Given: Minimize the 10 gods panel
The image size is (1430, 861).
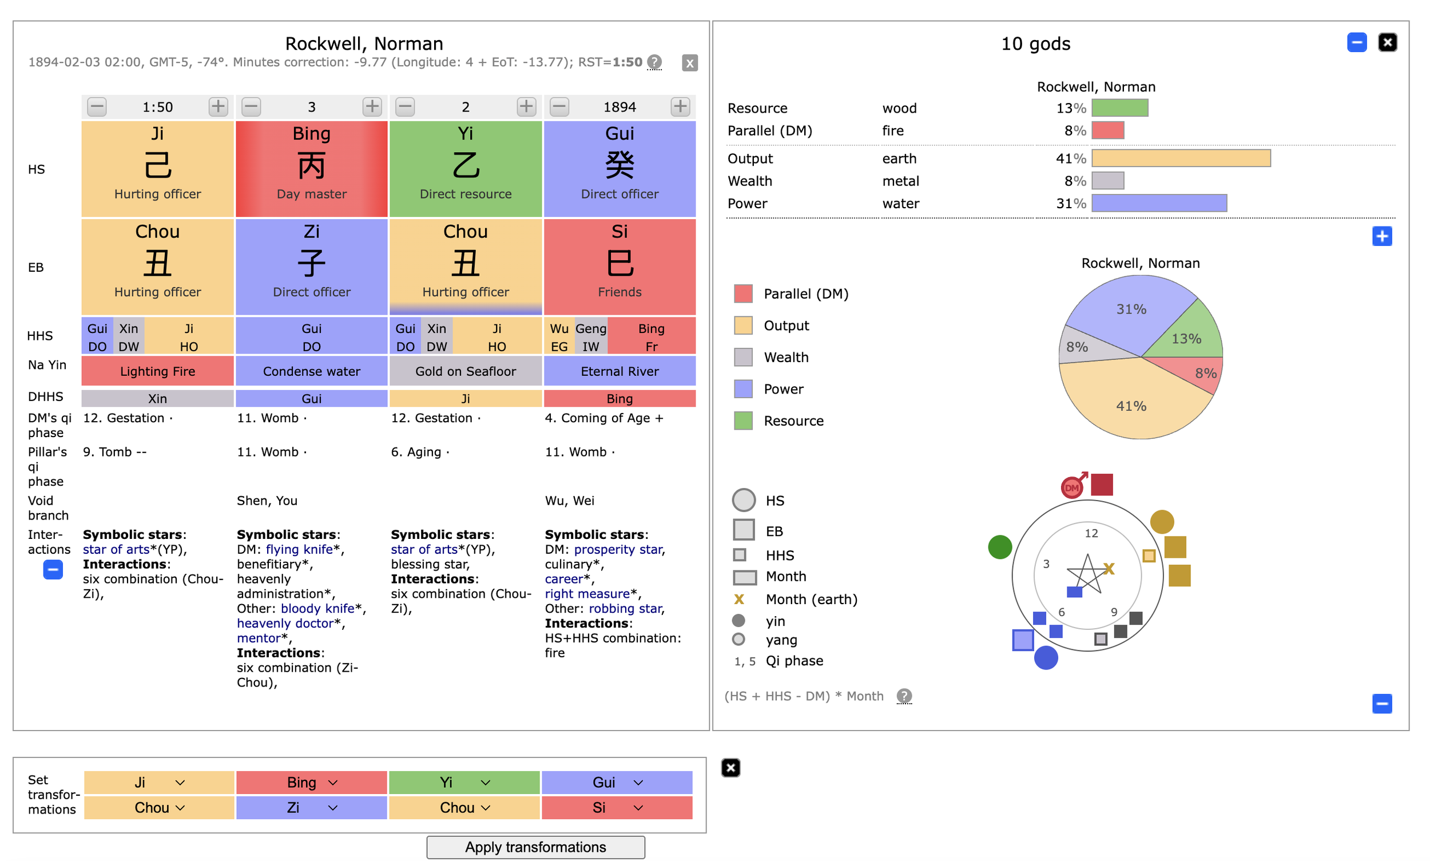Looking at the screenshot, I should 1356,42.
